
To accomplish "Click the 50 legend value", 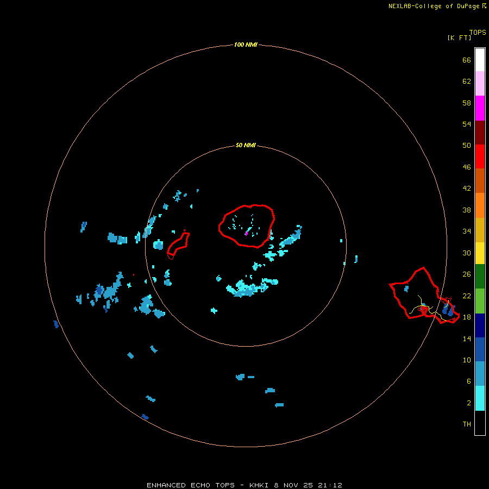I will click(467, 145).
